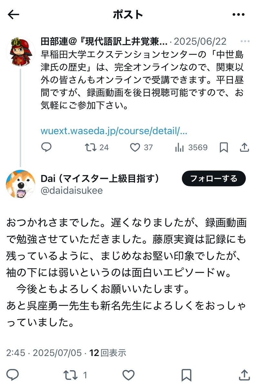Bookmark 田部連's Waseda course post

tap(224, 147)
